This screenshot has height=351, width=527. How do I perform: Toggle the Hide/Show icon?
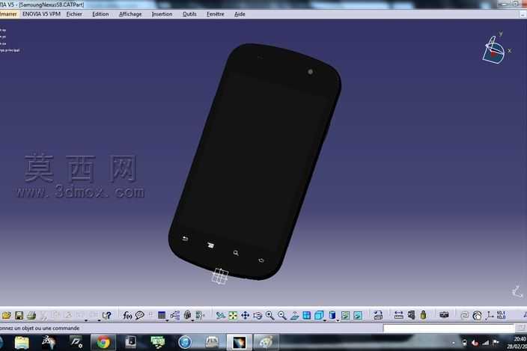(345, 315)
